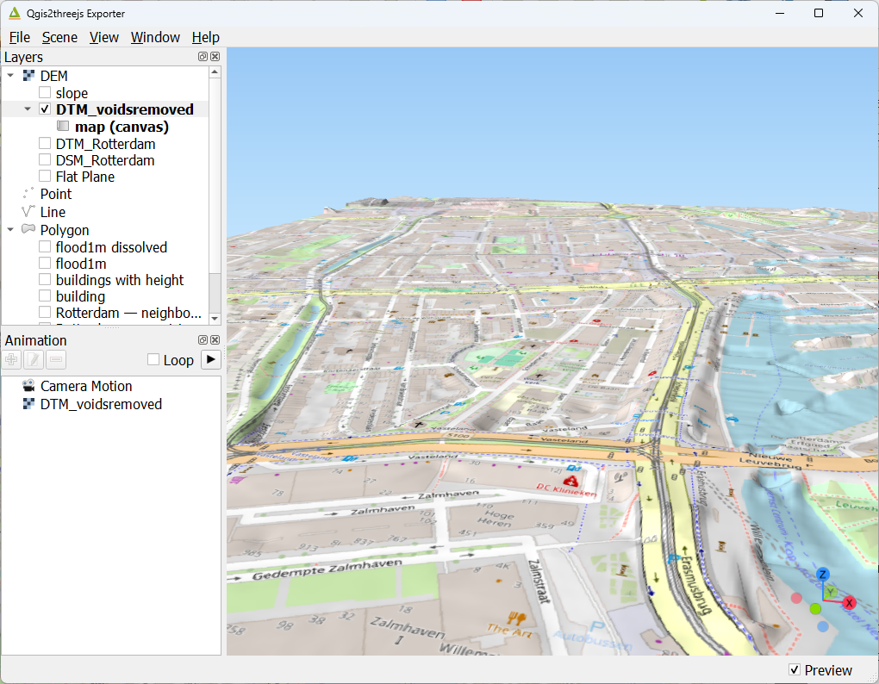
Task: Enable the slope layer checkbox
Action: (x=45, y=93)
